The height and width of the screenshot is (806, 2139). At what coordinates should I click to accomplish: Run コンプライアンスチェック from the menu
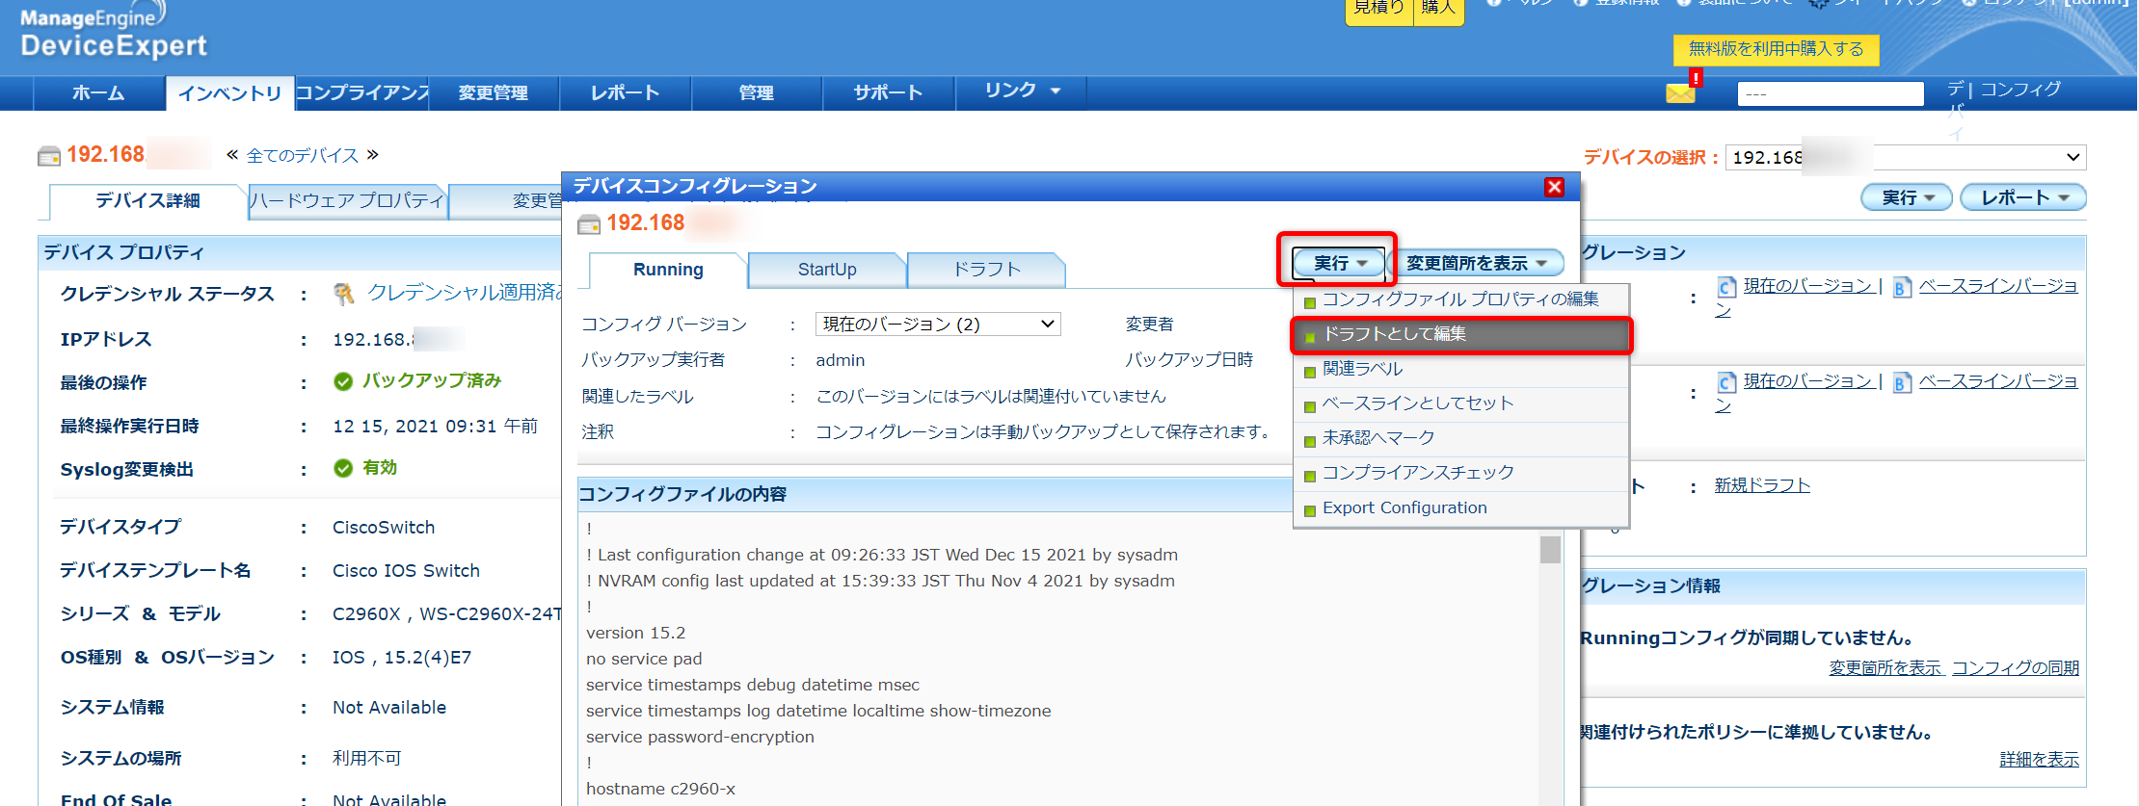click(1460, 473)
